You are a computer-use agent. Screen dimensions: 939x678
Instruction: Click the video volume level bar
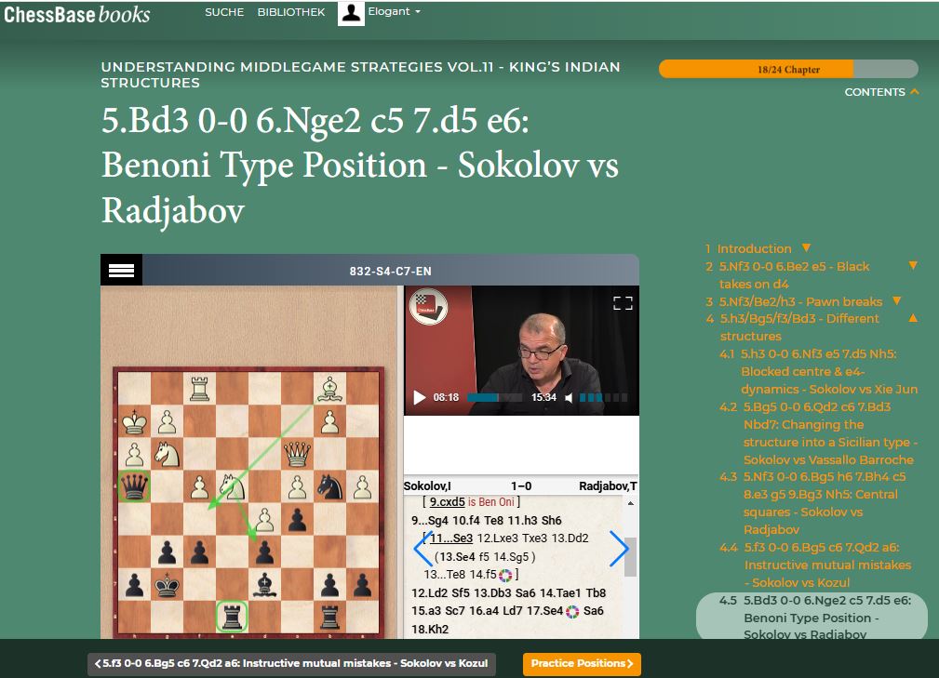pyautogui.click(x=603, y=398)
